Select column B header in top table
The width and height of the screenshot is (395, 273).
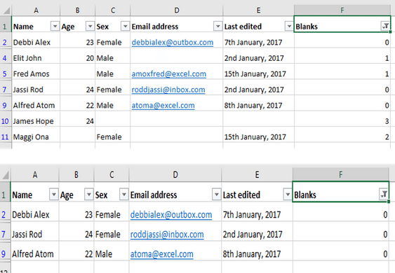tap(78, 10)
